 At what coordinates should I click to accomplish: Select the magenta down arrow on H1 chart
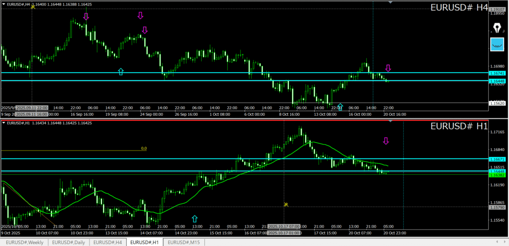click(386, 141)
